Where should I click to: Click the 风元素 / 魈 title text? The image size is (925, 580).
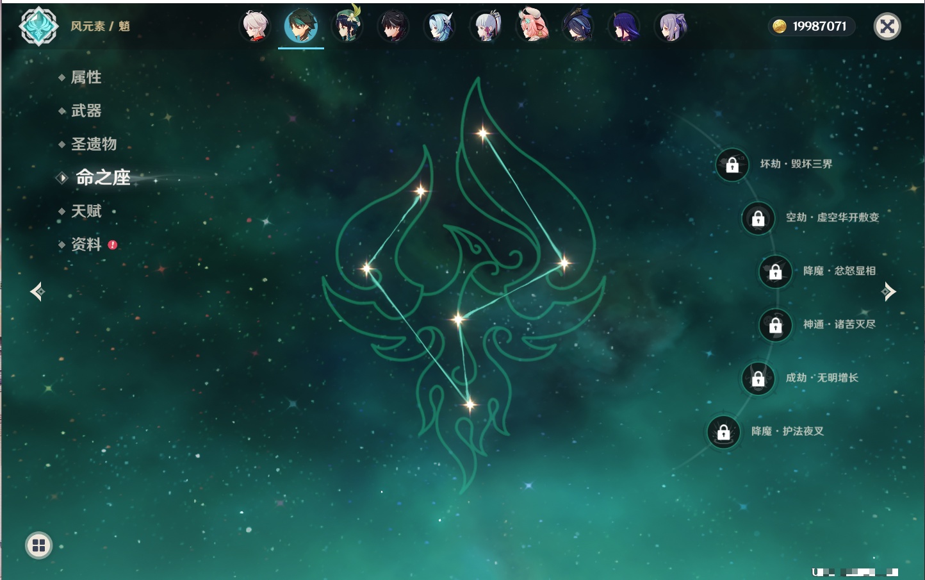tap(100, 26)
